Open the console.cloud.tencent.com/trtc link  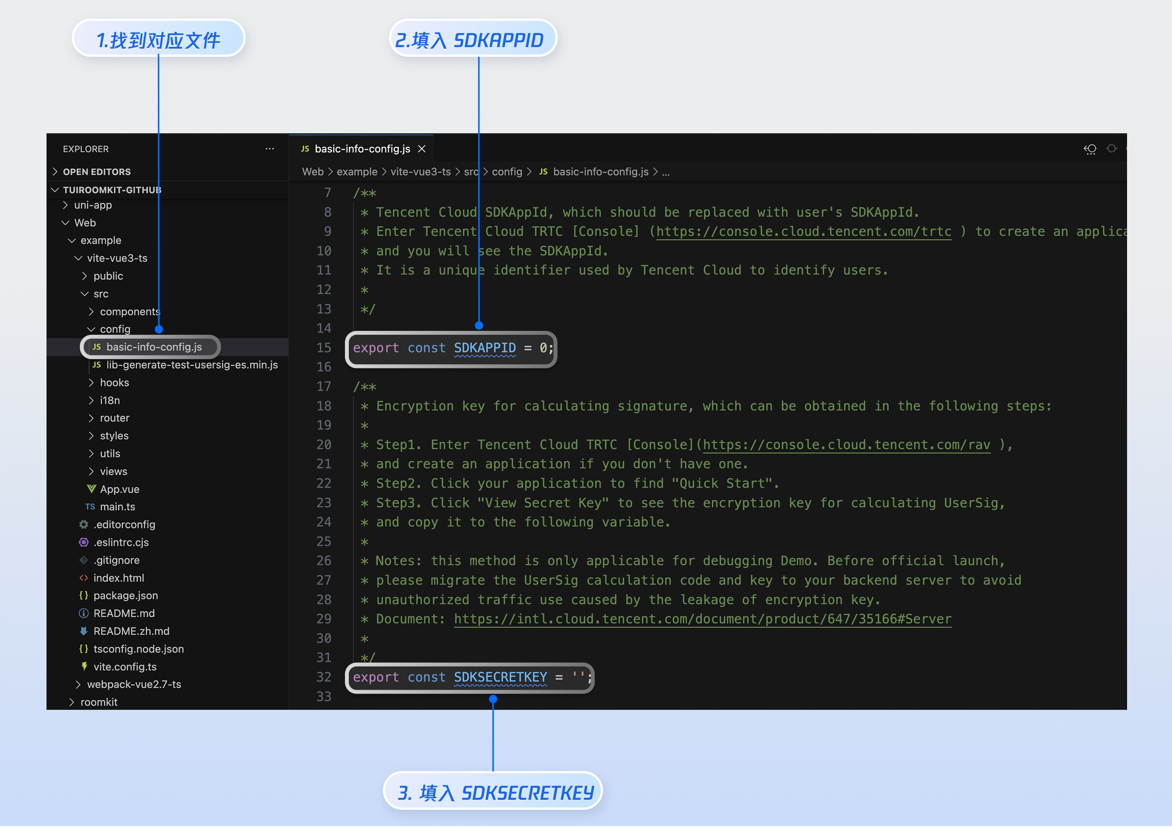point(803,232)
